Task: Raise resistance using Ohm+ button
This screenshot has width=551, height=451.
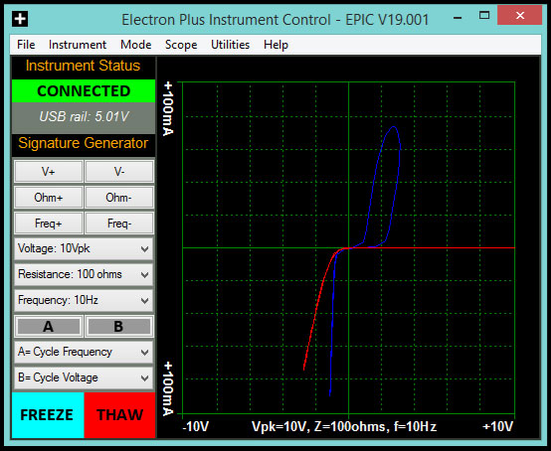Action: coord(49,198)
